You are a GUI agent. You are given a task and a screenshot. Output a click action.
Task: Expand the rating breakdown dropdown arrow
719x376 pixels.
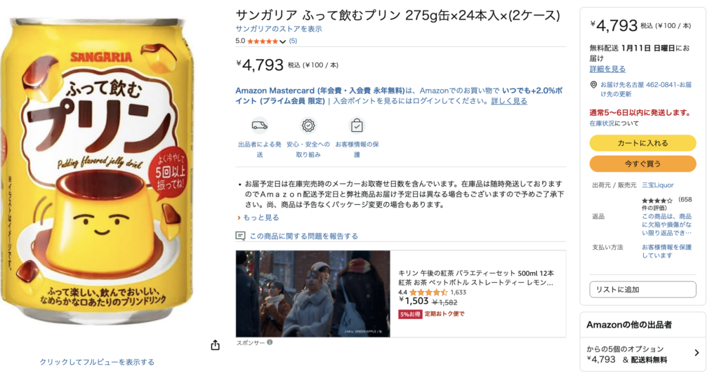282,41
